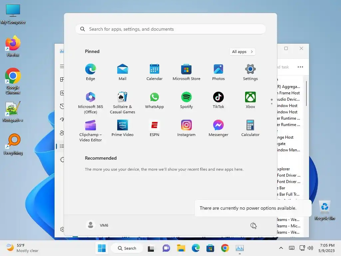Open TikTok app
The height and width of the screenshot is (256, 341).
(218, 101)
